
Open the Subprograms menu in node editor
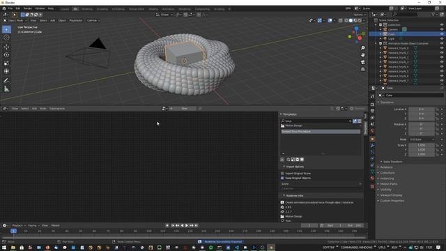57,109
